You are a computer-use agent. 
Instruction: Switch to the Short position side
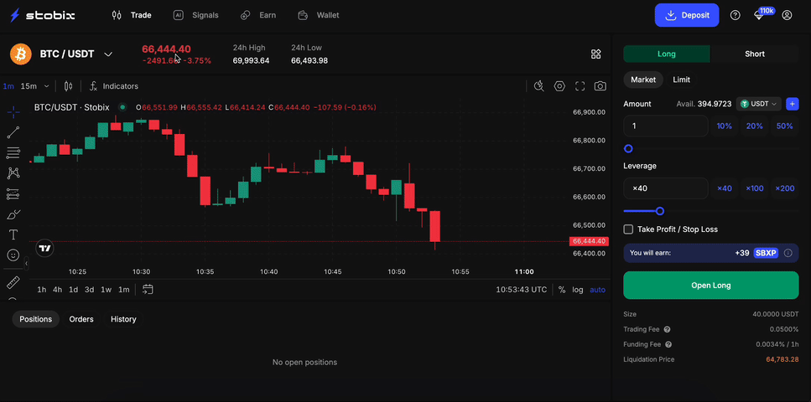point(755,54)
